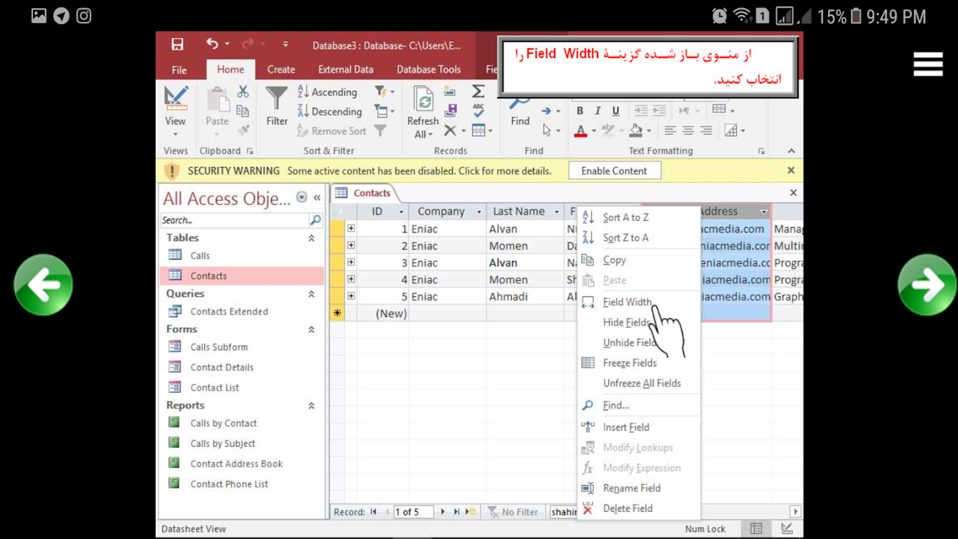Viewport: 958px width, 539px height.
Task: Go to the next record
Action: pos(443,512)
